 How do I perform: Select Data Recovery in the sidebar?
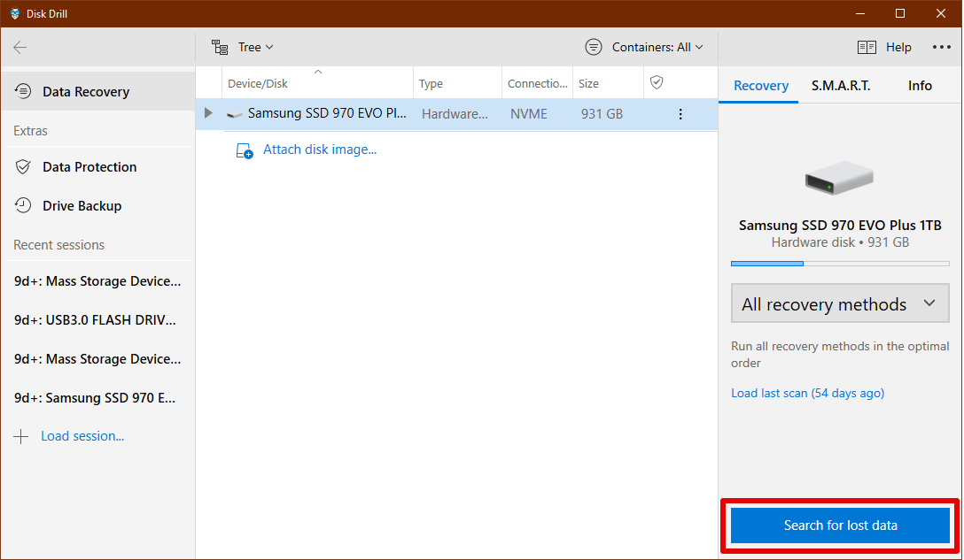coord(84,91)
